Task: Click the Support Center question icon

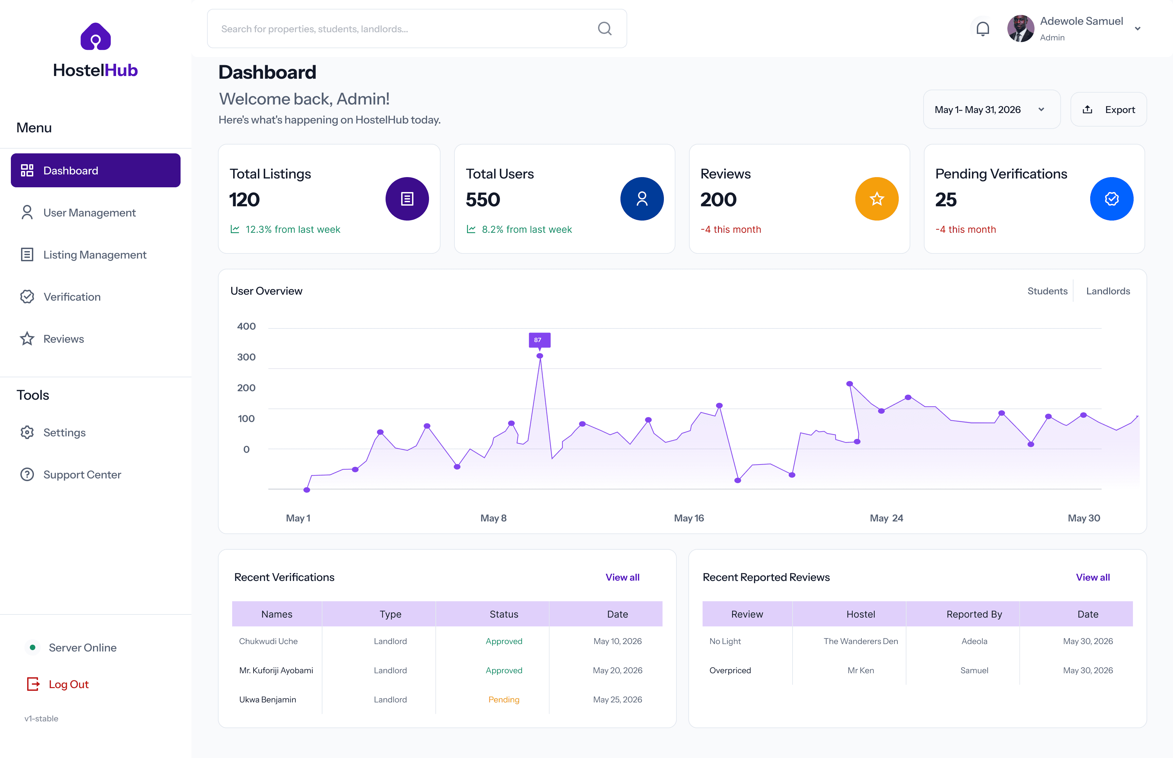Action: coord(27,474)
